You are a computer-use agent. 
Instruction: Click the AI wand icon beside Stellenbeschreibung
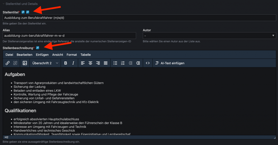(x=38, y=48)
